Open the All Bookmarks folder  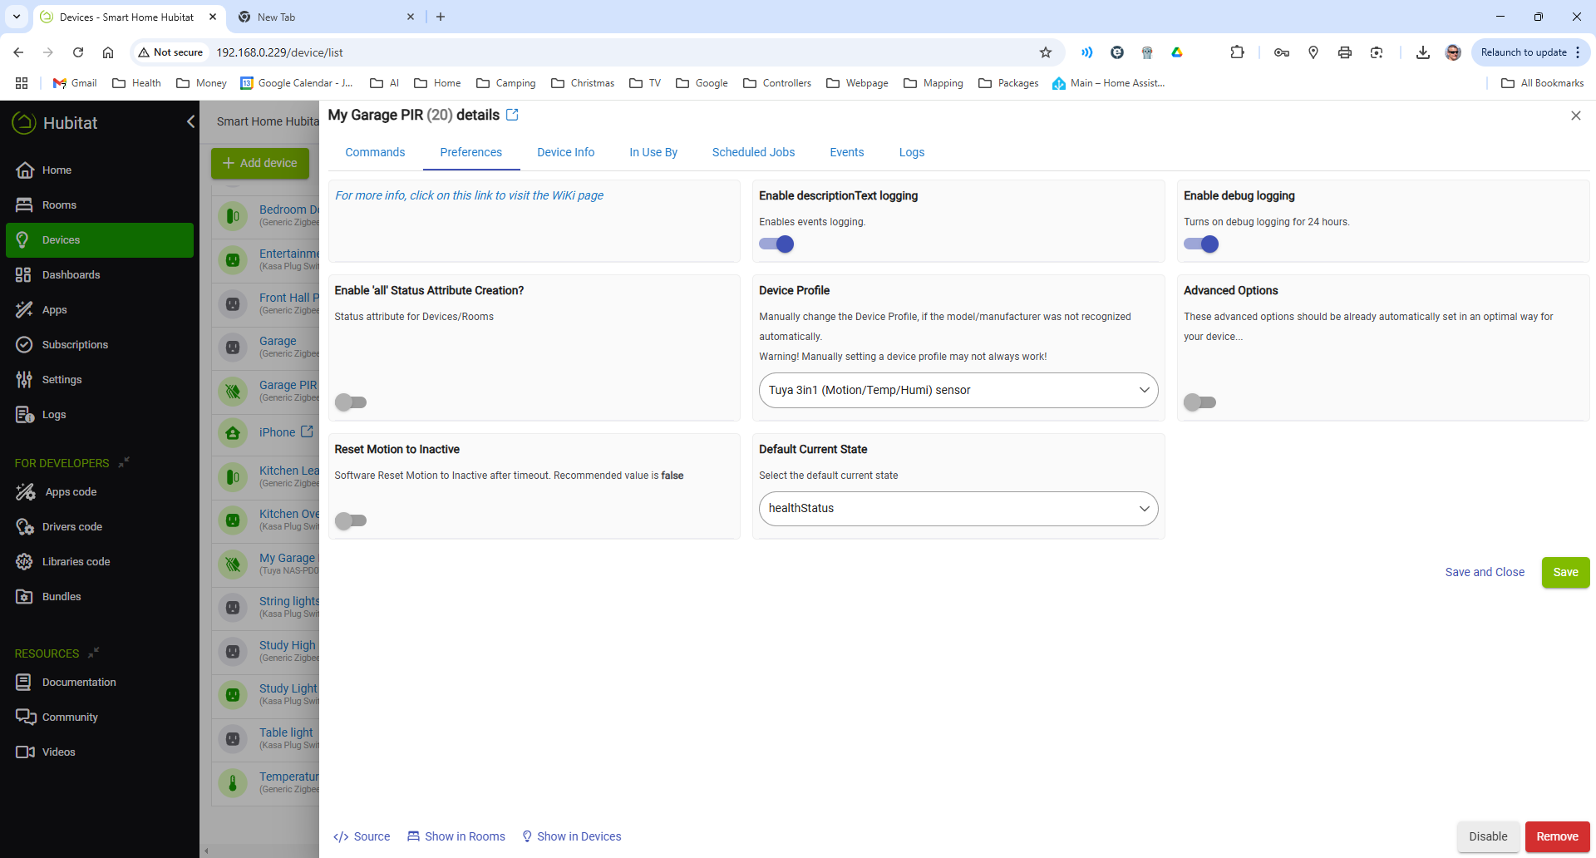1543,83
